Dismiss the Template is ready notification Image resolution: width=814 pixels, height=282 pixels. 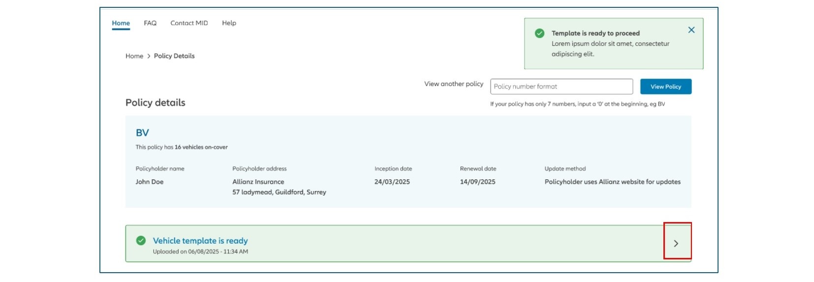[691, 30]
